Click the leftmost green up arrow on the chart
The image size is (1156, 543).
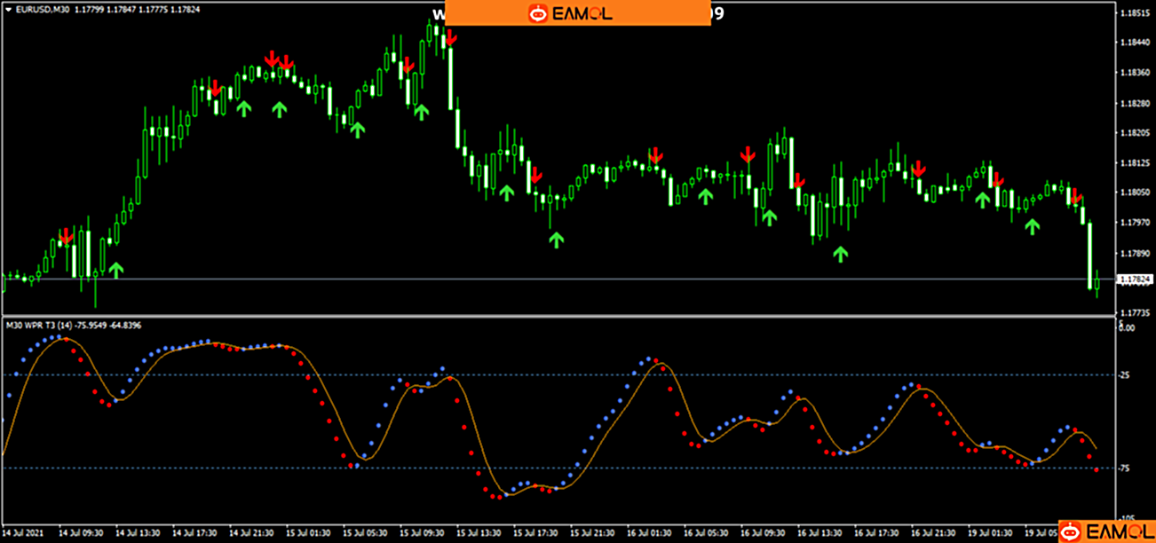pos(115,270)
